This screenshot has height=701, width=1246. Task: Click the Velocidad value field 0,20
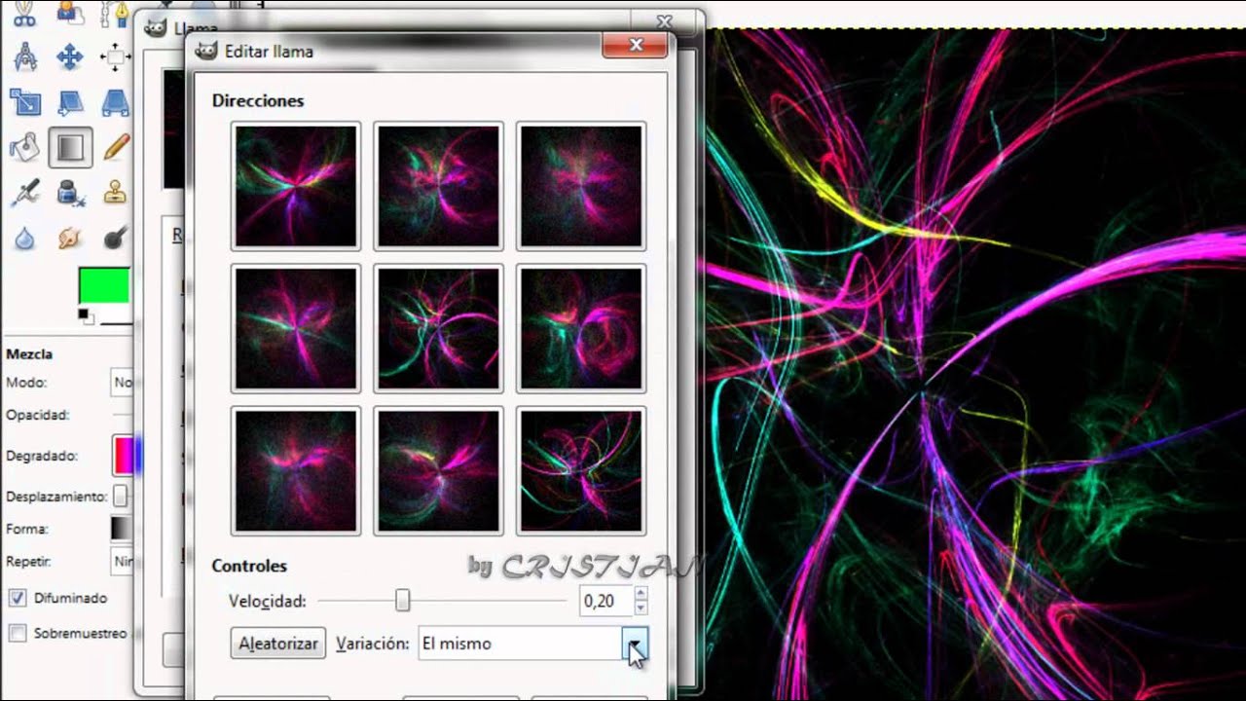(605, 601)
